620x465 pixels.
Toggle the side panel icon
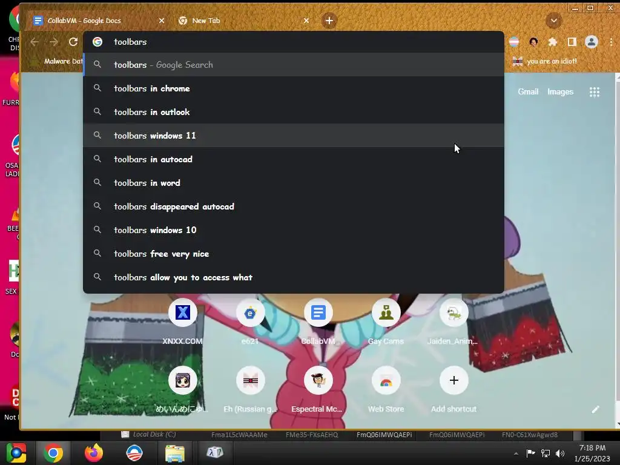pos(572,42)
